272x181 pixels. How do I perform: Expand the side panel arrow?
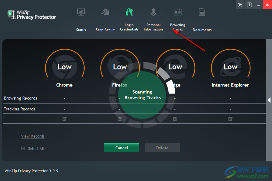click(269, 100)
